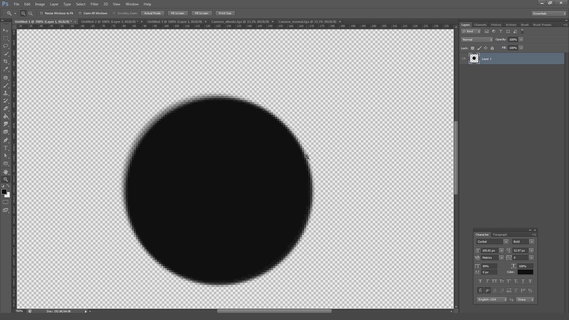569x320 pixels.
Task: Select the Move tool
Action: [x=6, y=31]
